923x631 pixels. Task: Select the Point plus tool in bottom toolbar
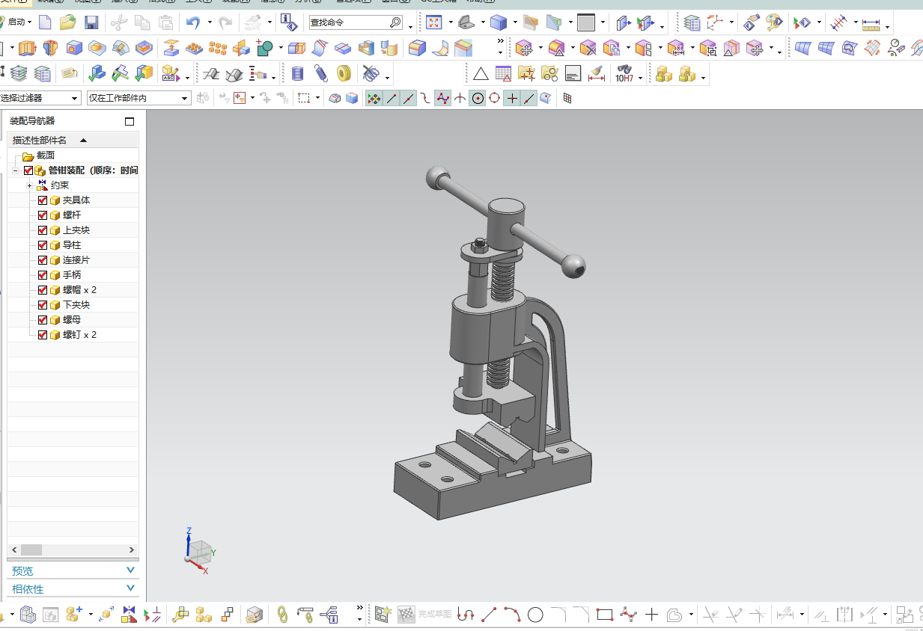click(651, 615)
